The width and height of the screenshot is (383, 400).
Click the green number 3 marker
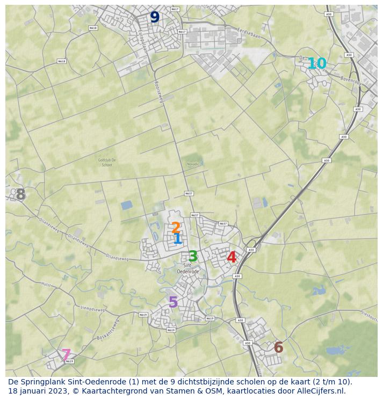(x=193, y=257)
